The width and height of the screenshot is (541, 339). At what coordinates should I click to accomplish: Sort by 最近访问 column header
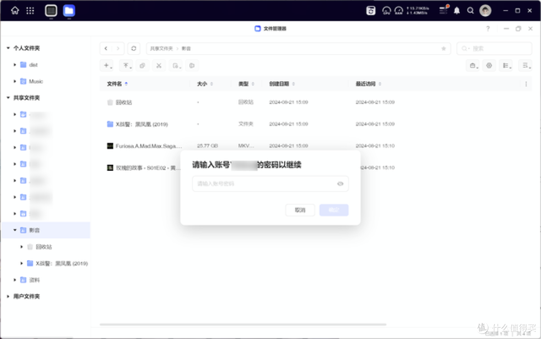pos(365,84)
